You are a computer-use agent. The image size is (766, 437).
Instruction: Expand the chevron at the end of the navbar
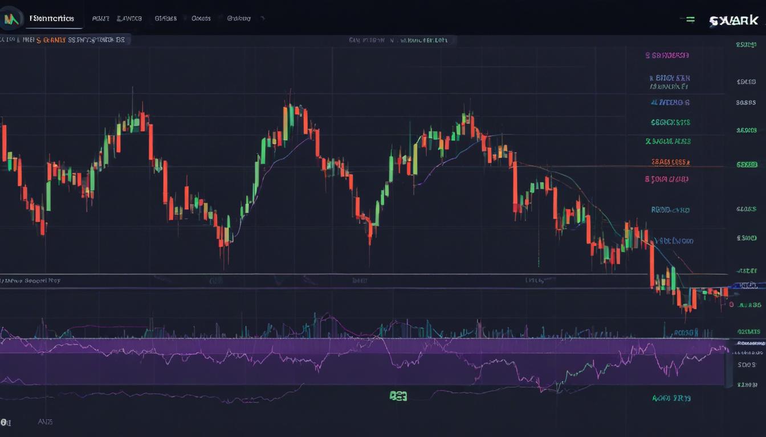coord(262,18)
